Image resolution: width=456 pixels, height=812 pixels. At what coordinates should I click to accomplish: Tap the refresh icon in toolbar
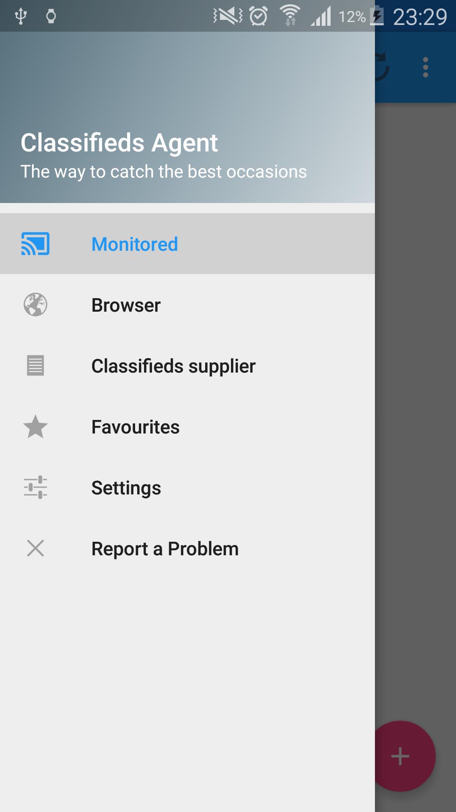[x=382, y=67]
